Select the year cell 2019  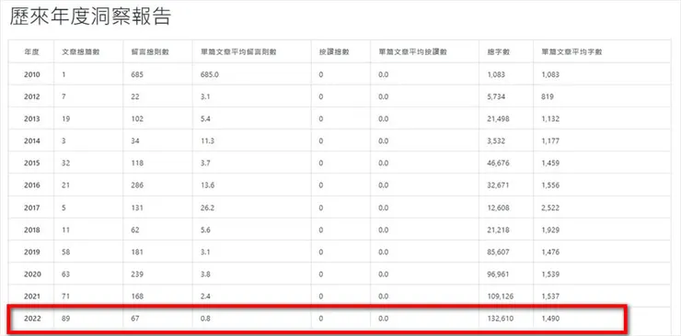click(31, 252)
